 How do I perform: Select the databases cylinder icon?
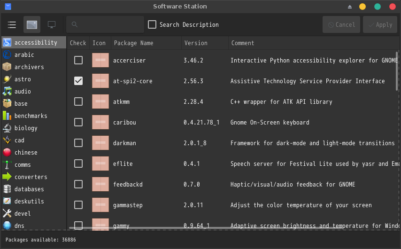(7, 189)
